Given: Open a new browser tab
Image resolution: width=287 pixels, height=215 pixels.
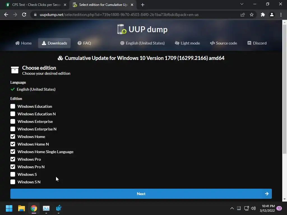Looking at the screenshot, I should [x=143, y=5].
